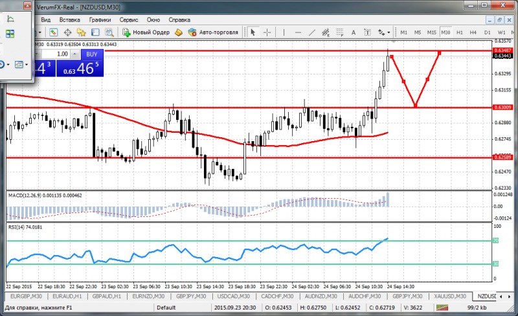
Task: Click the Новый Ордер button
Action: pos(146,32)
